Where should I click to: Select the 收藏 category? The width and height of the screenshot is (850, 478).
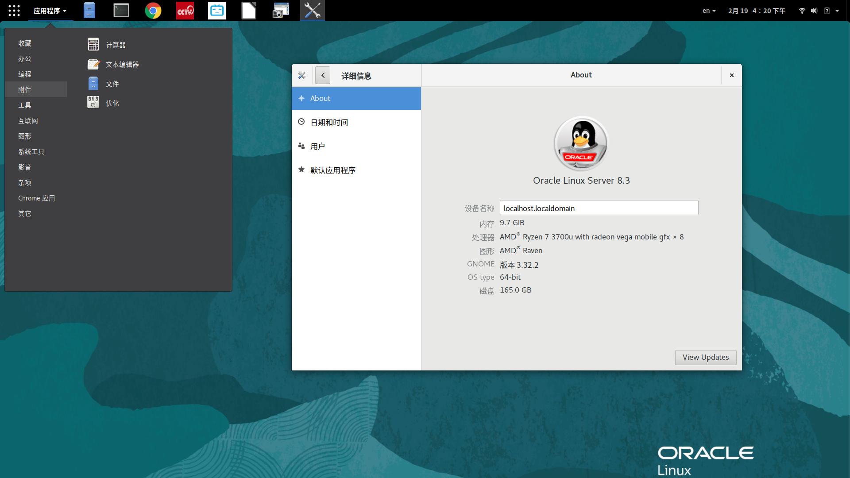36,43
